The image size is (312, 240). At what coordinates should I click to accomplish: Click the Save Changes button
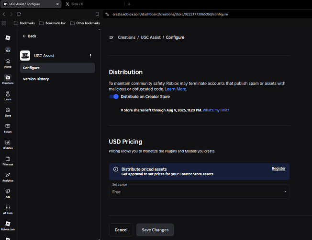(x=155, y=230)
